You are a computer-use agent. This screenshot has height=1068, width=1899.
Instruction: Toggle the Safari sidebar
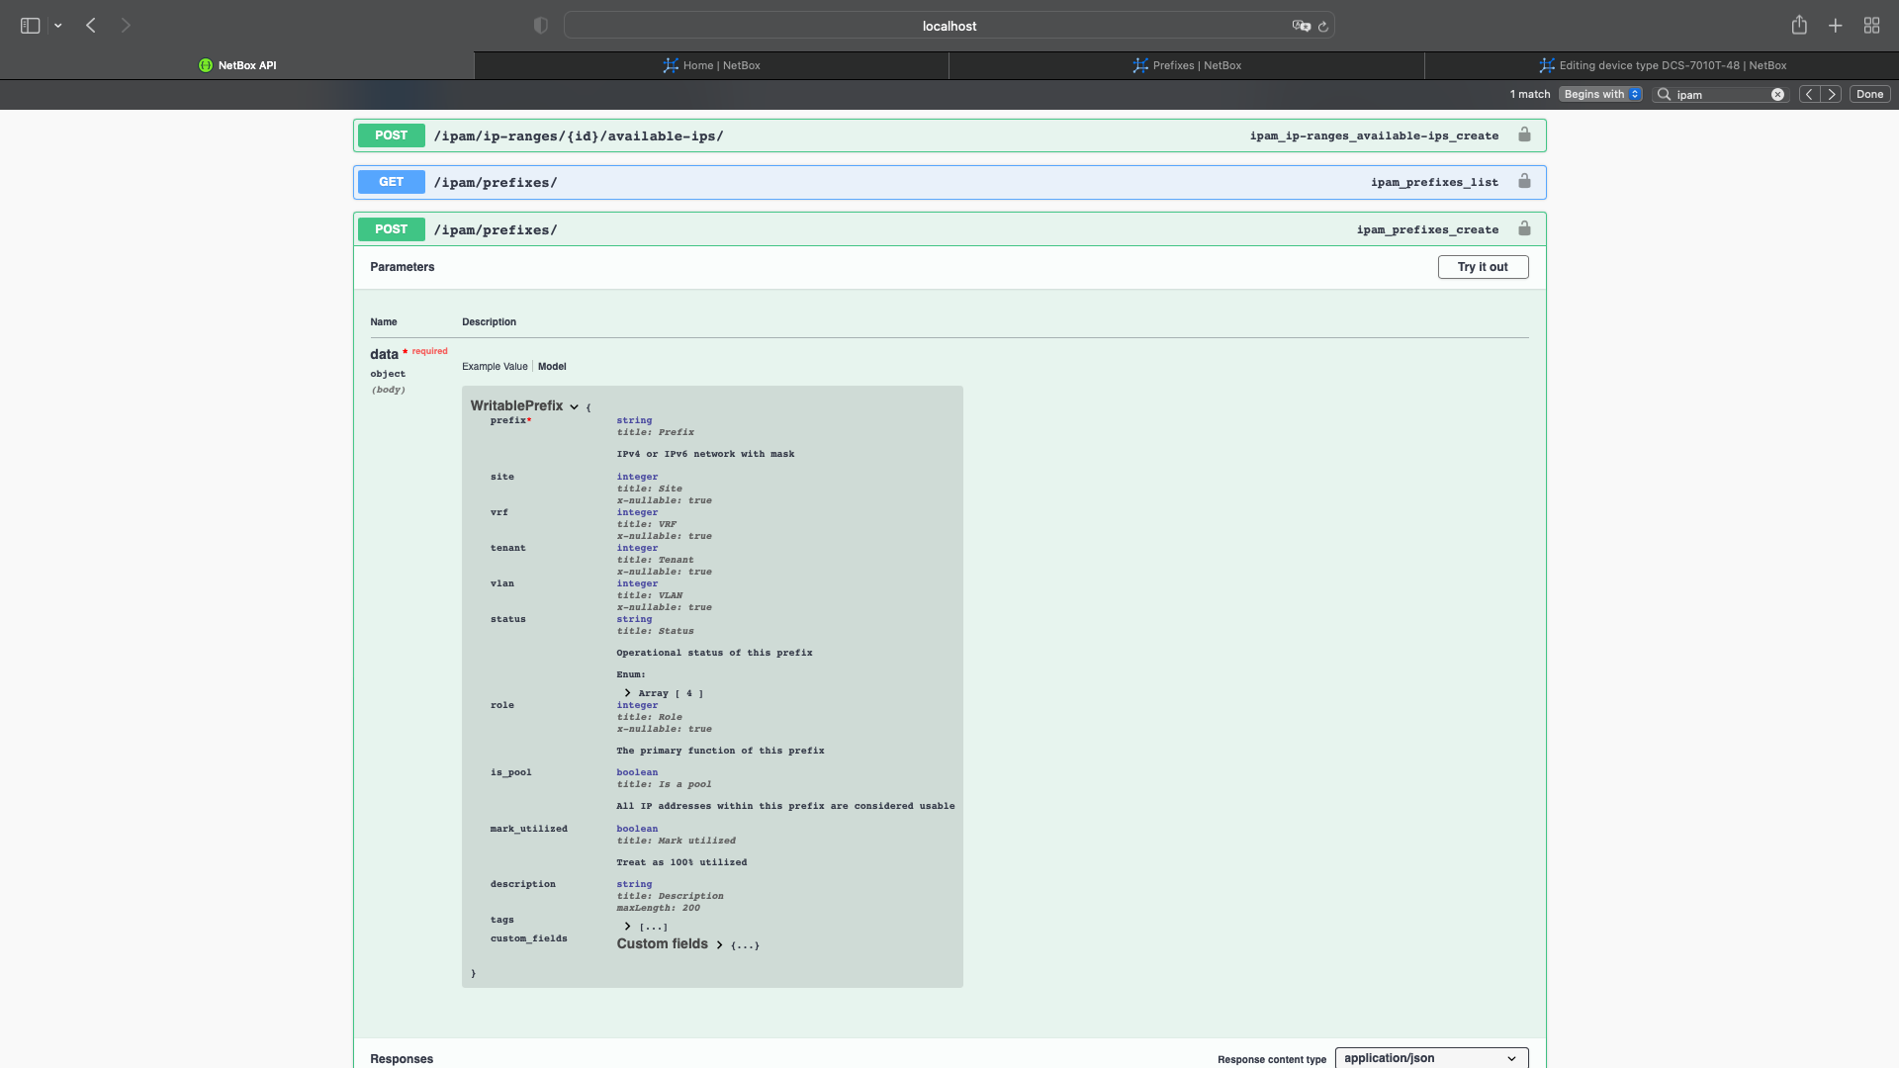click(30, 25)
